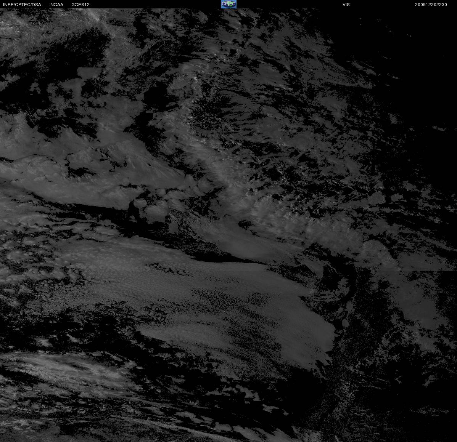Click the 'INPE/CPTEC/DSA' header label

(22, 5)
